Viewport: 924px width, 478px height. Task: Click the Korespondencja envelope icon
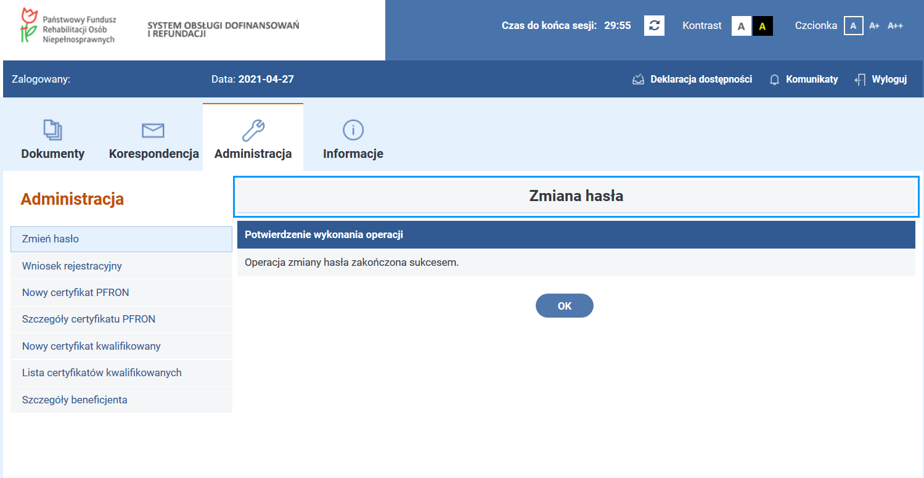[153, 130]
